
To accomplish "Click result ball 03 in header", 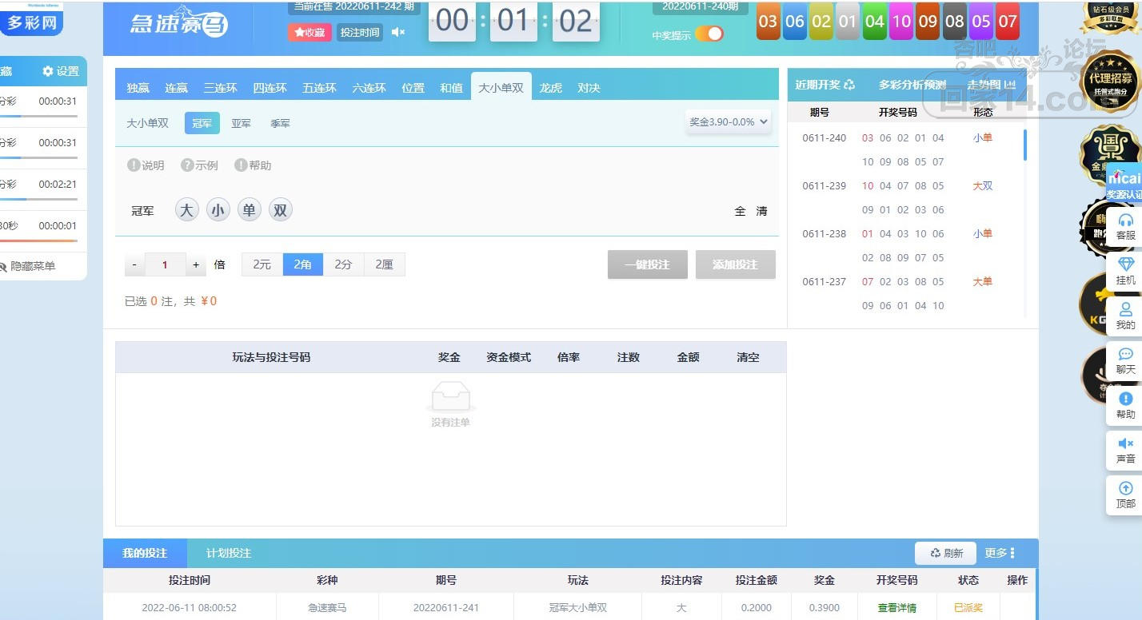I will [x=768, y=22].
